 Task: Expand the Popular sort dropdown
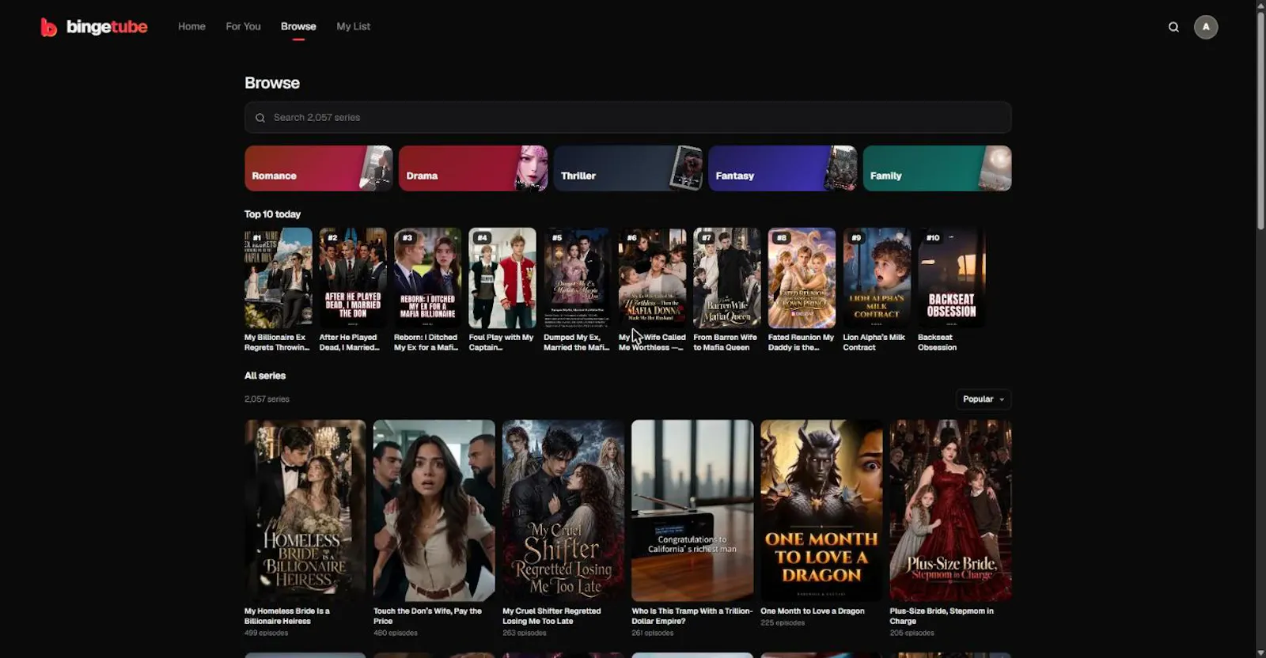(984, 399)
